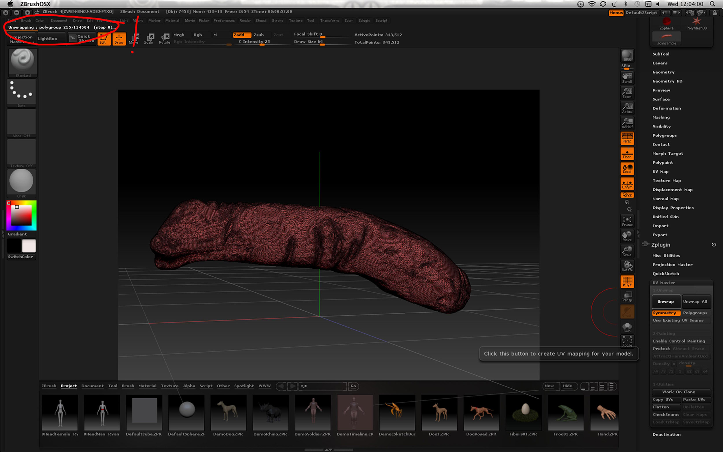Image resolution: width=723 pixels, height=452 pixels.
Task: Click the Xpose icon
Action: (627, 341)
